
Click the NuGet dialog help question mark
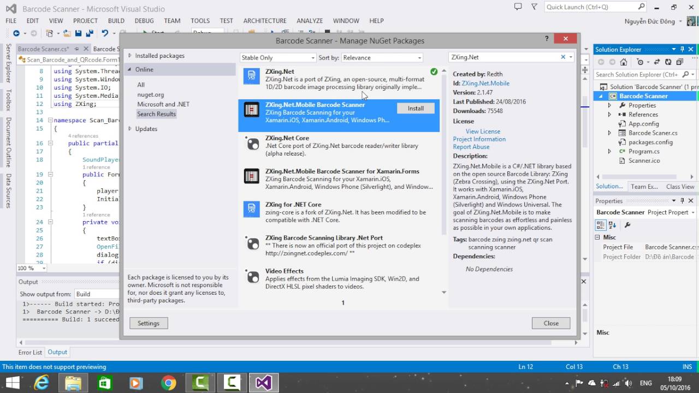[547, 39]
